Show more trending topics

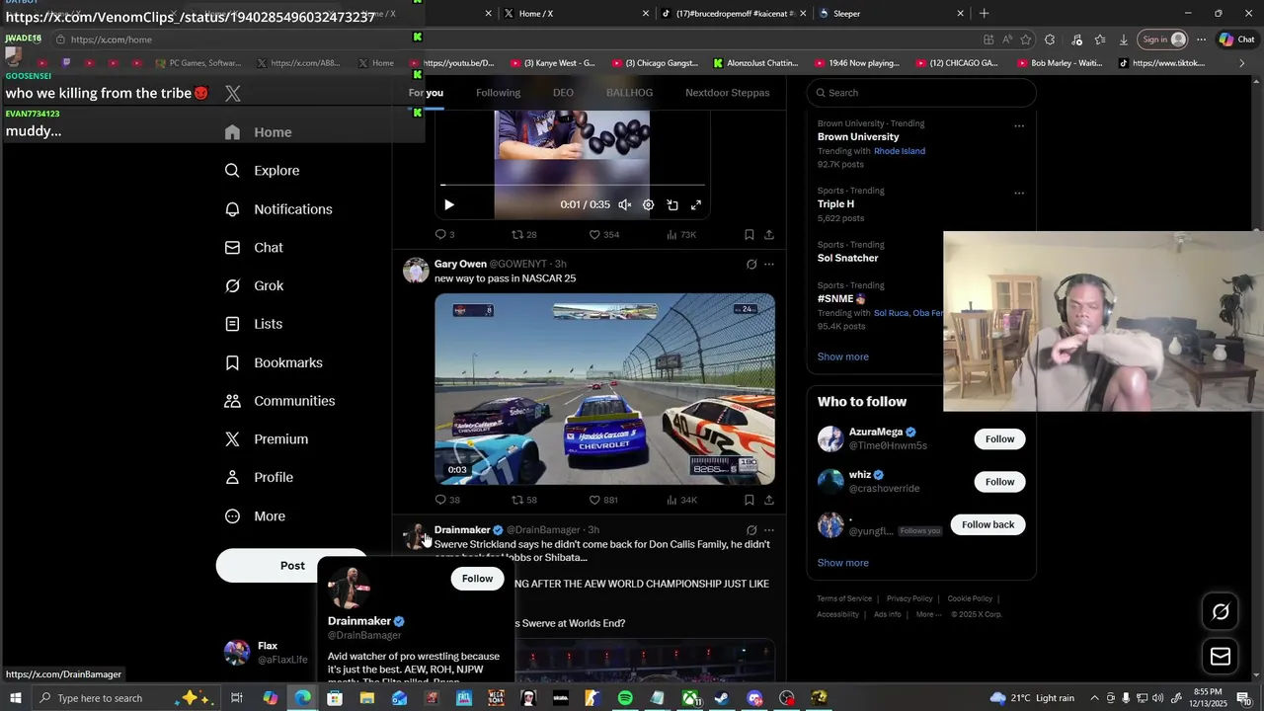843,356
